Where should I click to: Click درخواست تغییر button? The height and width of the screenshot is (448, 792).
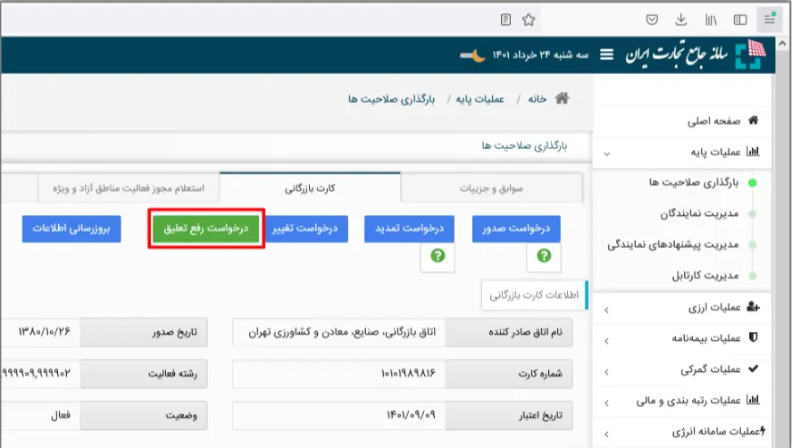tap(304, 228)
